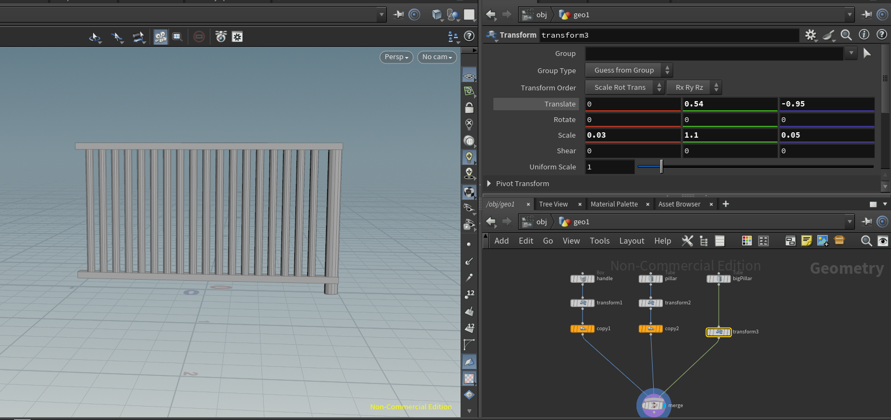Click the background image icon in network toolbar
891x420 pixels.
click(823, 241)
